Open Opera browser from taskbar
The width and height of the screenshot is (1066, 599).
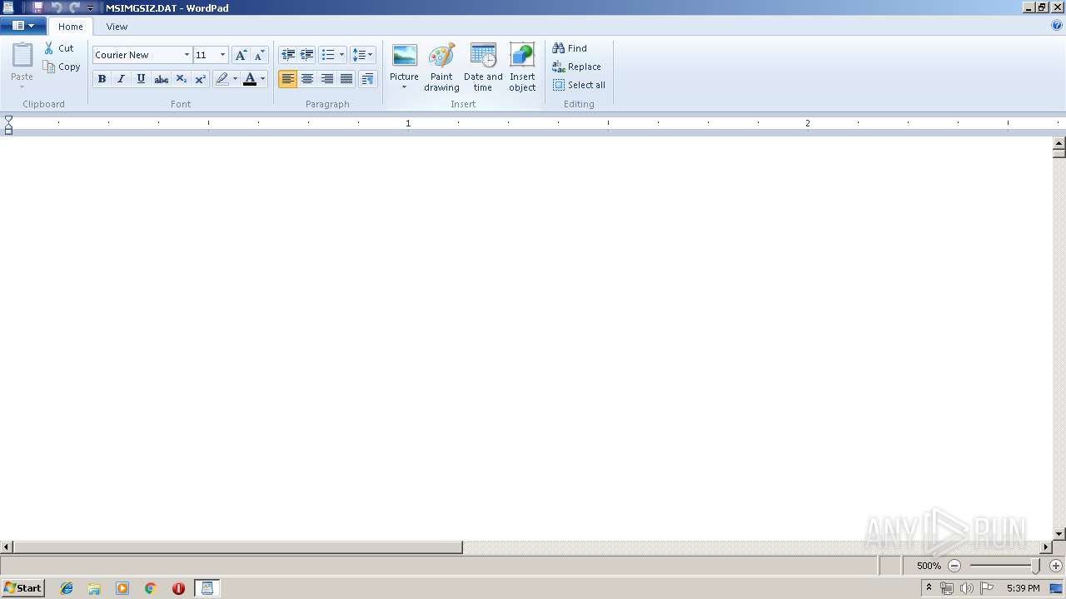[178, 588]
